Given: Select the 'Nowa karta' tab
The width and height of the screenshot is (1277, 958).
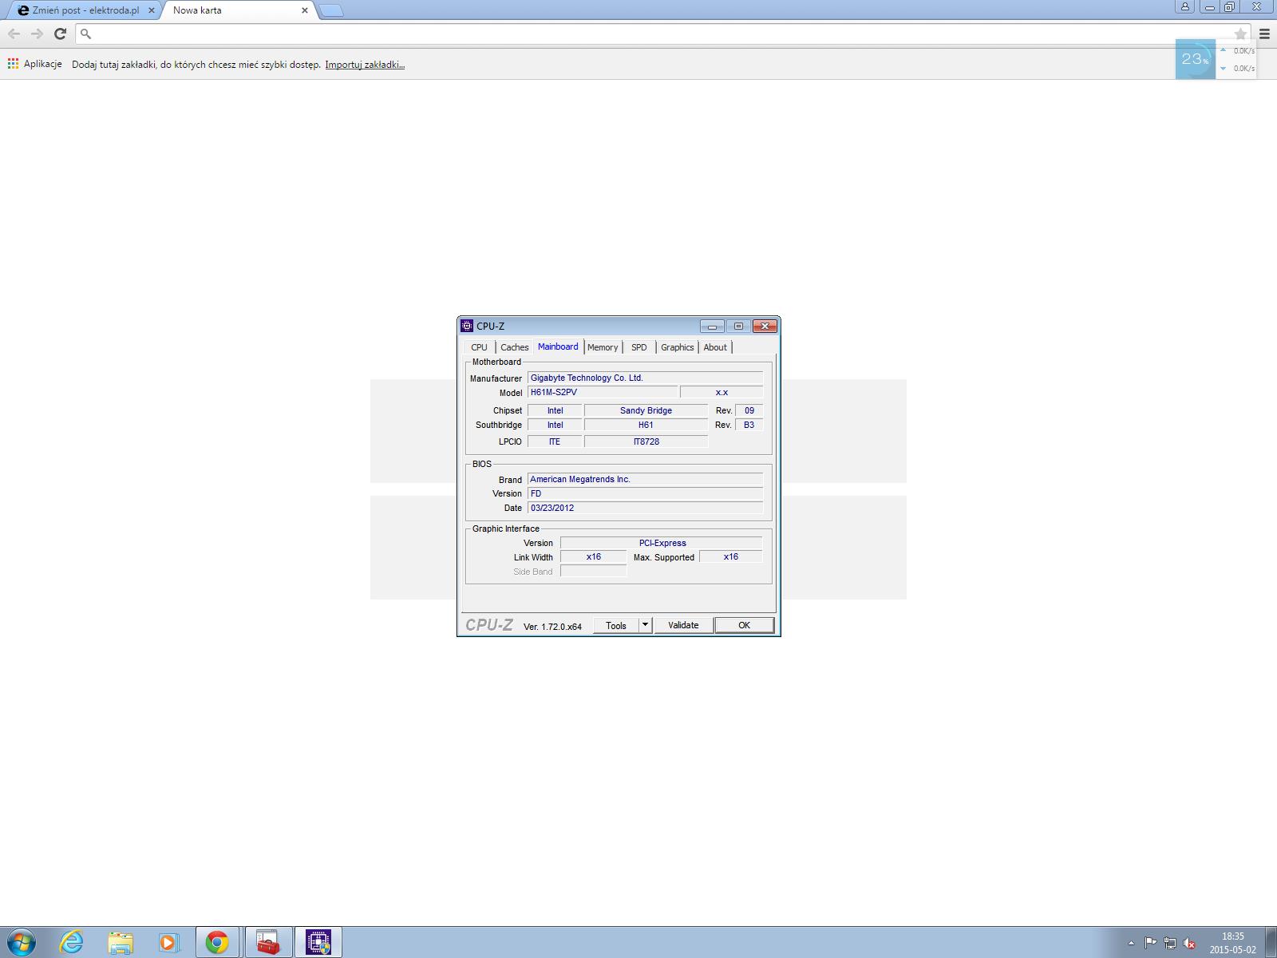Looking at the screenshot, I should coord(239,10).
